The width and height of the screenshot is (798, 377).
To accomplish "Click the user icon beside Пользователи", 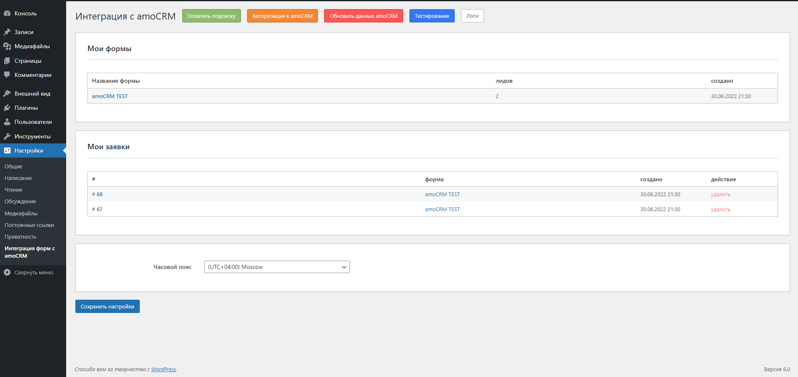I will [7, 122].
